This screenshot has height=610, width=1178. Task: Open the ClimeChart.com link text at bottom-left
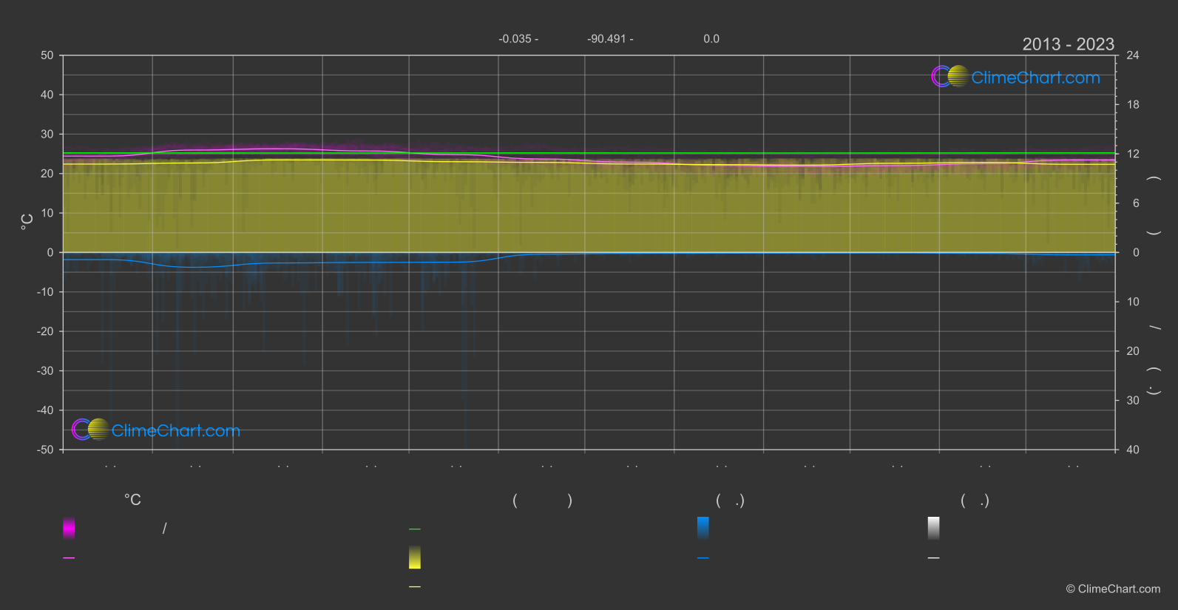point(176,430)
